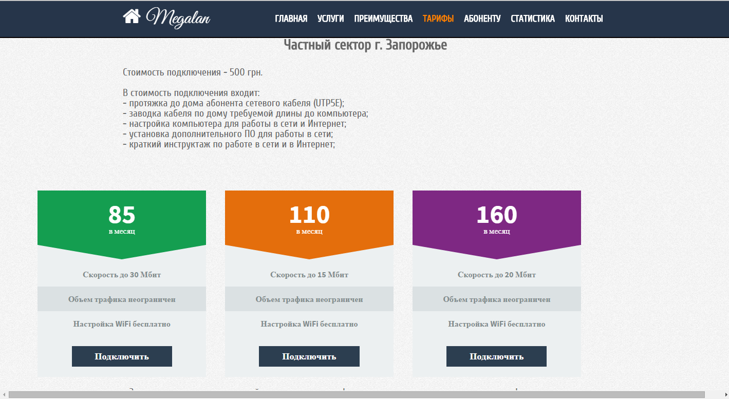The height and width of the screenshot is (399, 729).
Task: Click the text Стоимость подключения - 500 грн.
Action: coord(193,72)
